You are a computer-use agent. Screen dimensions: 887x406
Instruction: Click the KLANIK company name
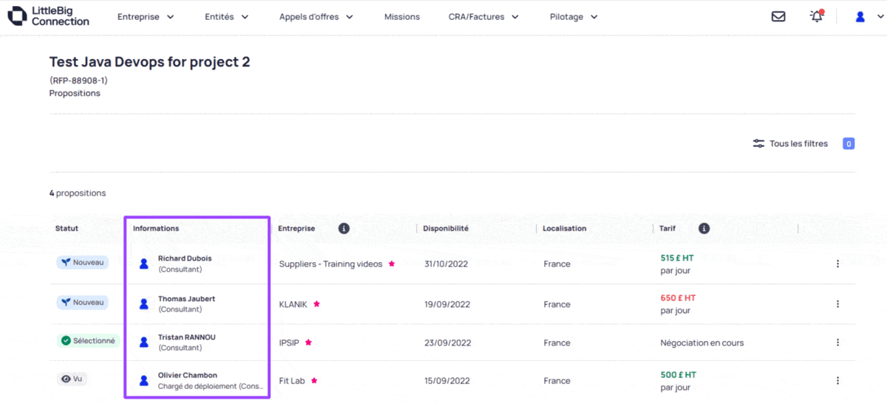[293, 304]
